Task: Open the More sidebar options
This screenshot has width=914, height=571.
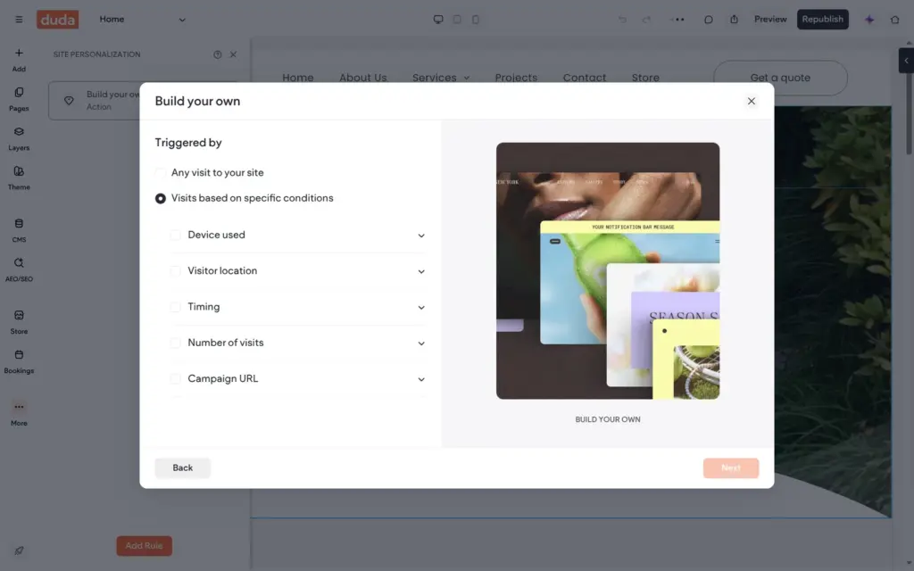Action: point(19,414)
